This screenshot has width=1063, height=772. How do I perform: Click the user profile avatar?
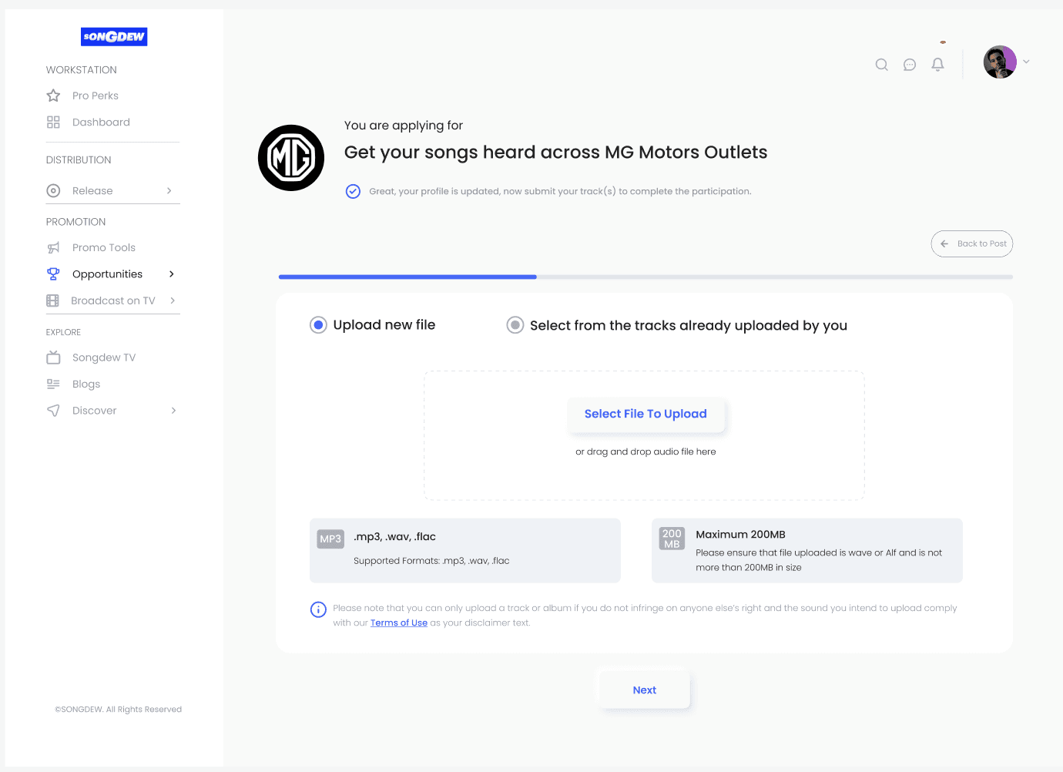1000,62
